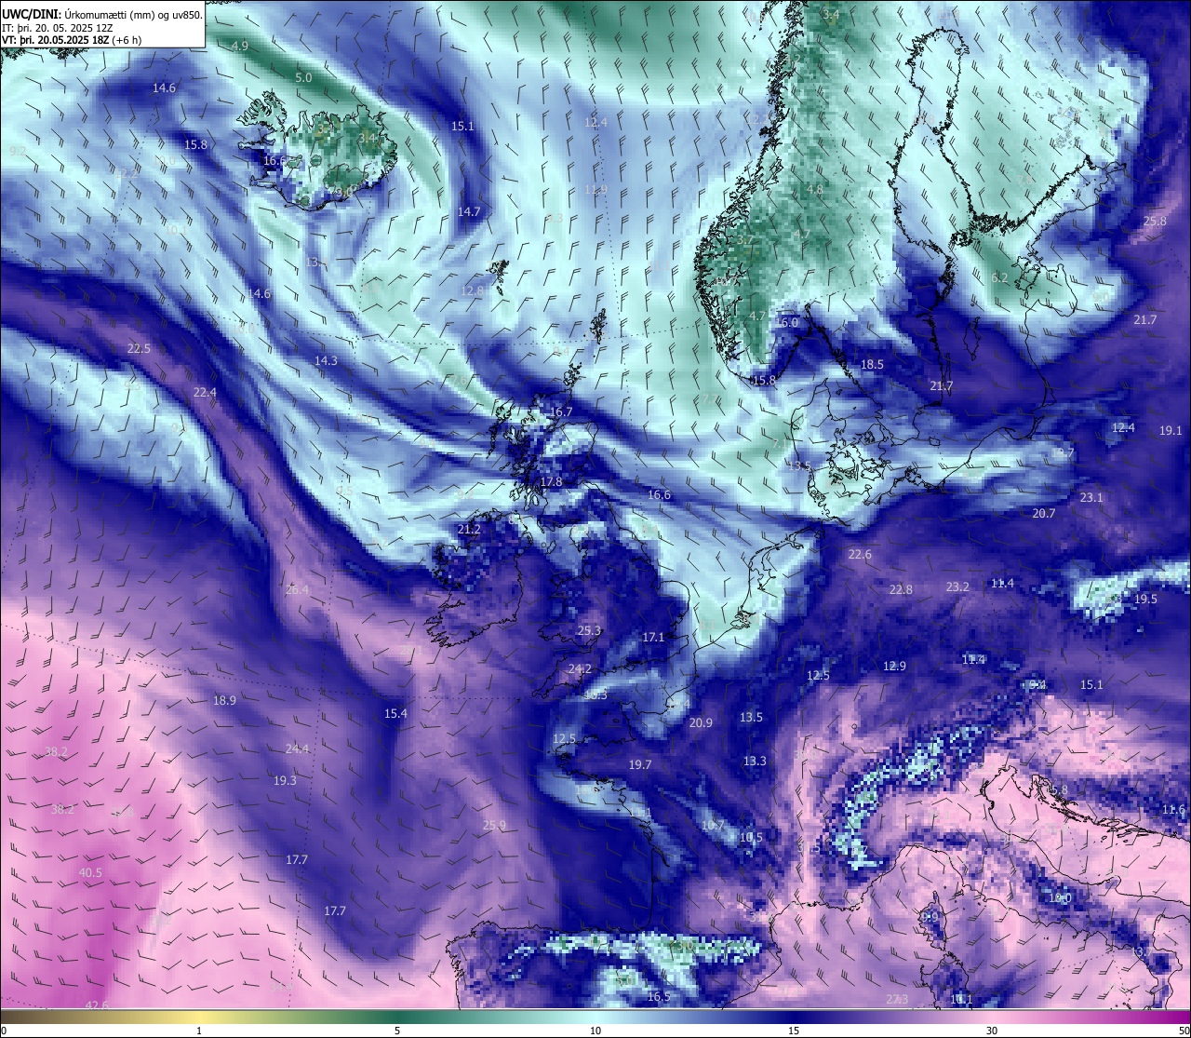Click the 22.8 value over Germany
The height and width of the screenshot is (1038, 1191).
pyautogui.click(x=901, y=589)
